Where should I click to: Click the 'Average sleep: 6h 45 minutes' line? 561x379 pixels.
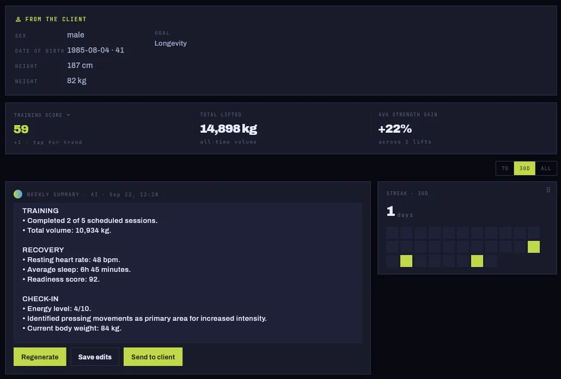pos(77,270)
